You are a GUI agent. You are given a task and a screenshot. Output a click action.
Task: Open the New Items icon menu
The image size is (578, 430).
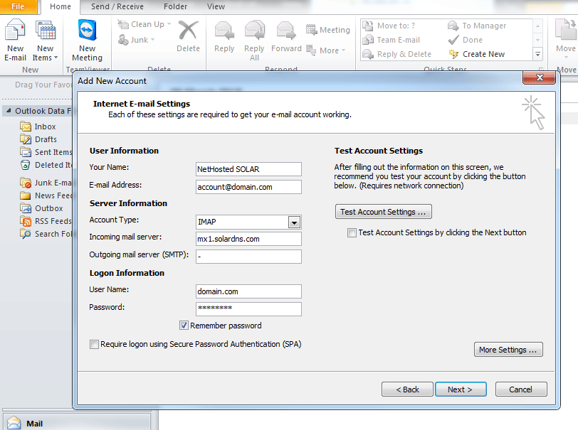(46, 30)
